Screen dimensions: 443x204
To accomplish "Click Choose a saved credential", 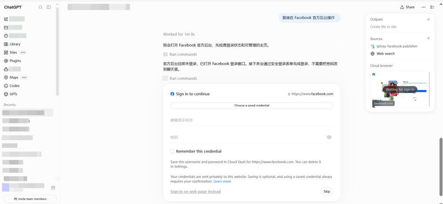I will click(x=252, y=105).
